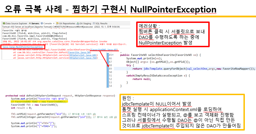Open the Git Repositories tab
The width and height of the screenshot is (256, 134).
65,24
